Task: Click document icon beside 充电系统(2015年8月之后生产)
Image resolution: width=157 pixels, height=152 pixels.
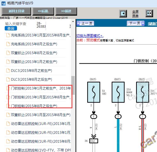Action: (8, 44)
